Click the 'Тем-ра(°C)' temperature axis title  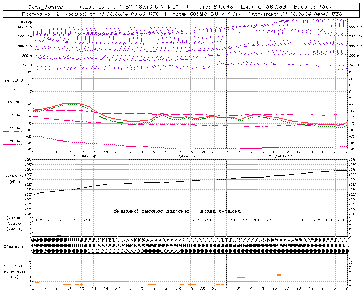[x=13, y=80]
